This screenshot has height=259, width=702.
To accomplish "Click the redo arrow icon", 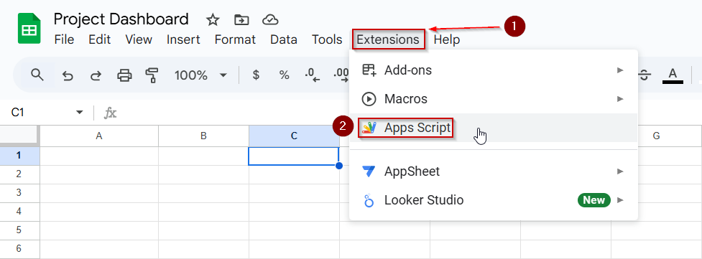I will 96,75.
